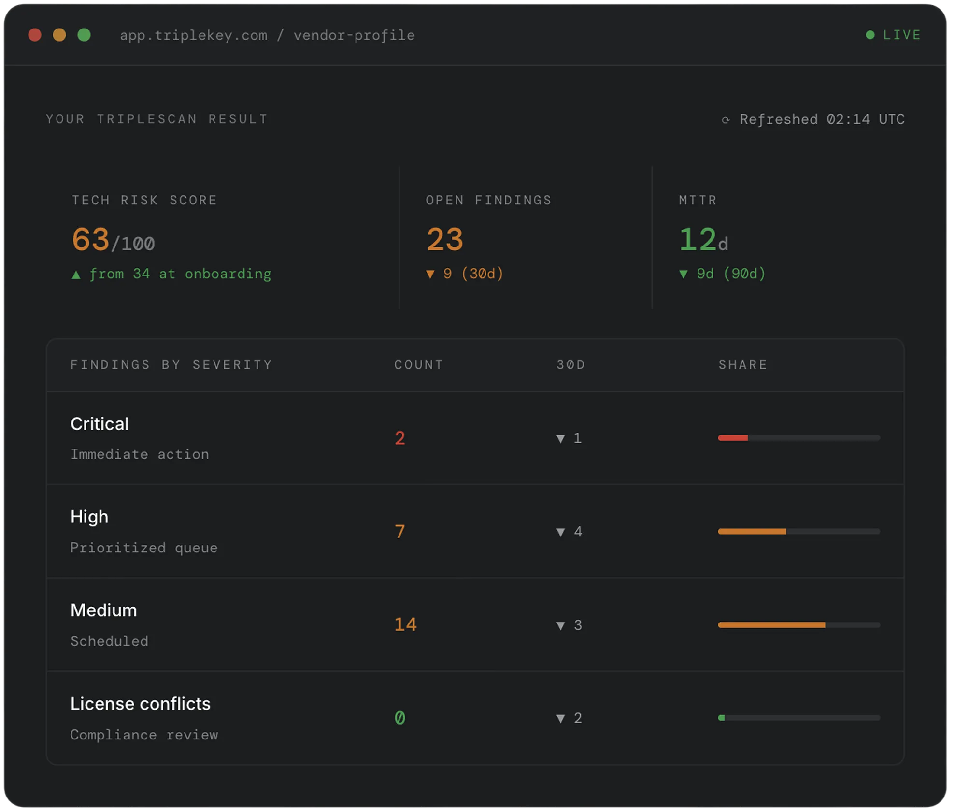
Task: Click the 63/100 tech risk score
Action: [x=114, y=241]
